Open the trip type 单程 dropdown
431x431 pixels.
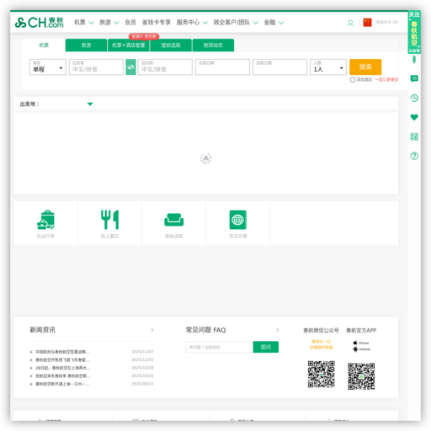click(48, 67)
